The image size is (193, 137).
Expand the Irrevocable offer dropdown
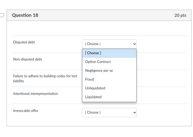click(109, 112)
